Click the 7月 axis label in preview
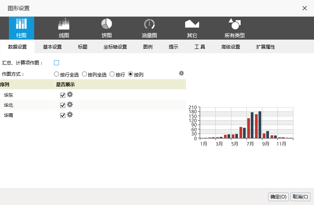 point(250,144)
